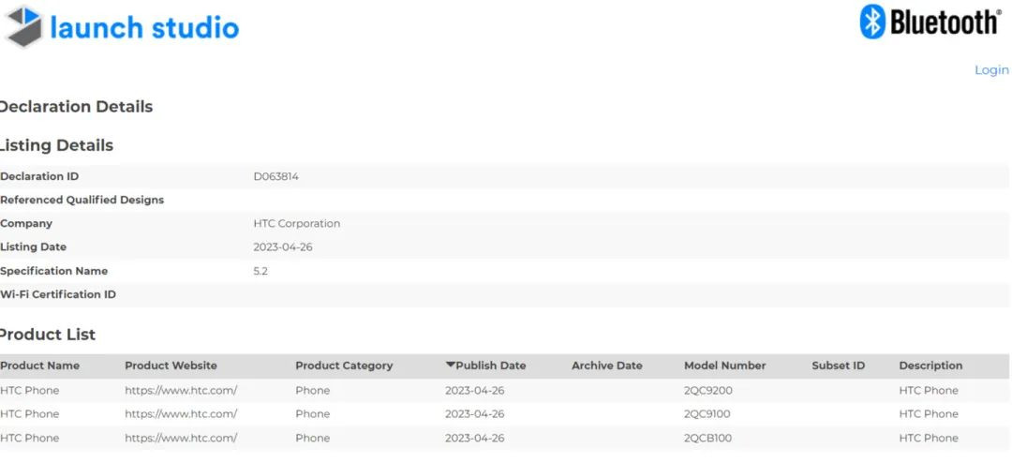Select model number 2QC9200 cell
This screenshot has height=463, width=1012.
click(708, 390)
